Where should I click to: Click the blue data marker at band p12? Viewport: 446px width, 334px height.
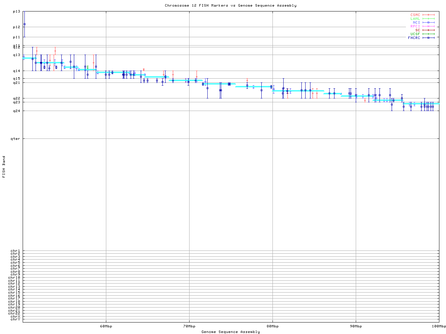pyautogui.click(x=24, y=24)
